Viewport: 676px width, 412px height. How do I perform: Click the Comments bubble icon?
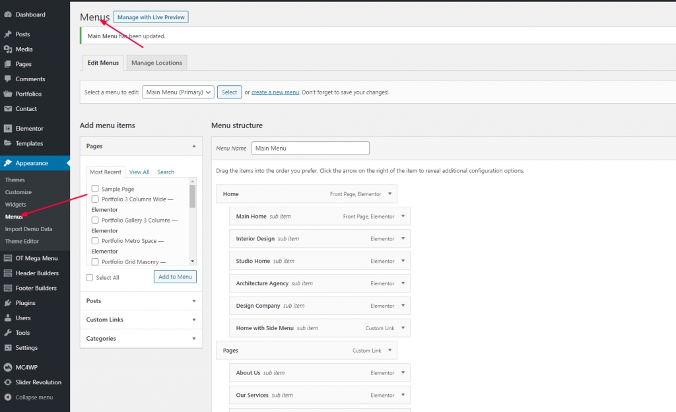point(8,79)
